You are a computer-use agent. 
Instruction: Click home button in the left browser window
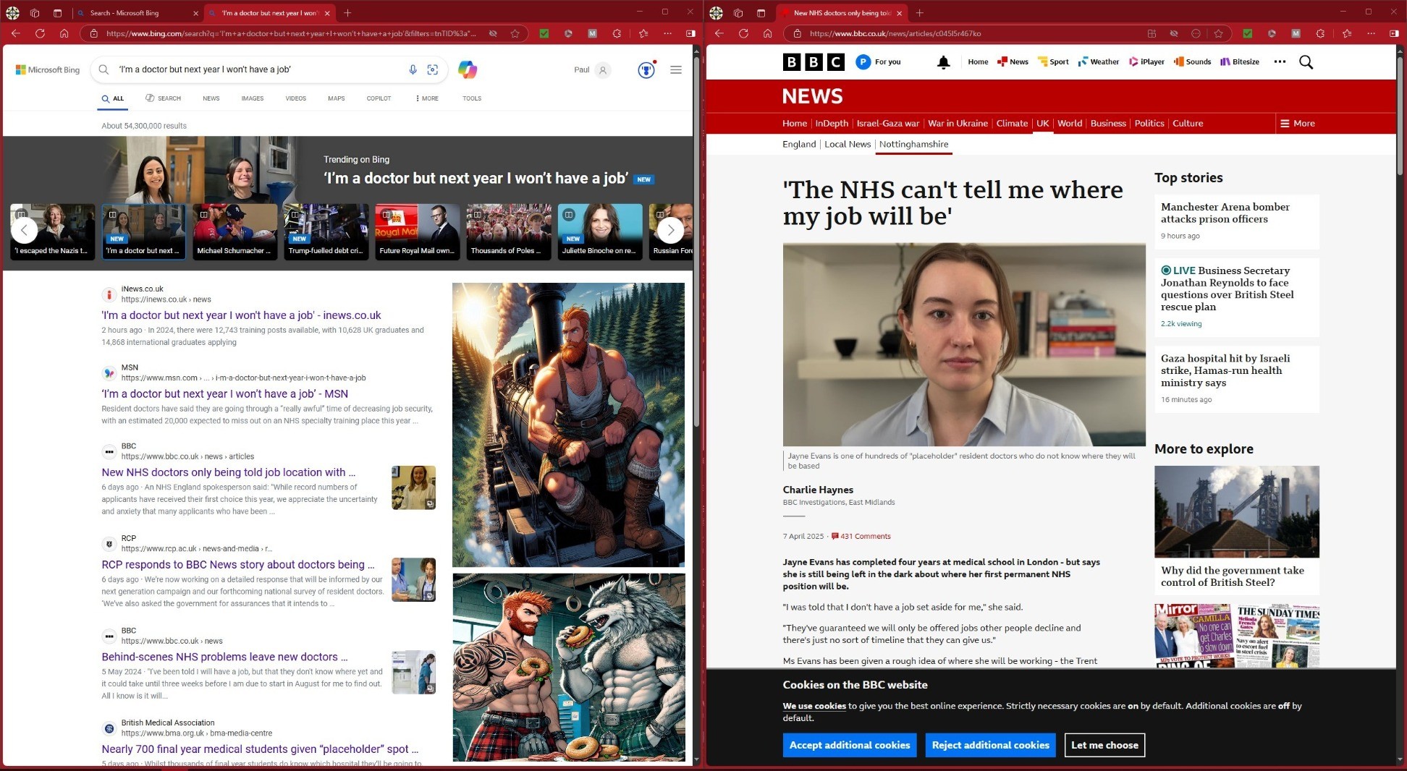click(64, 33)
